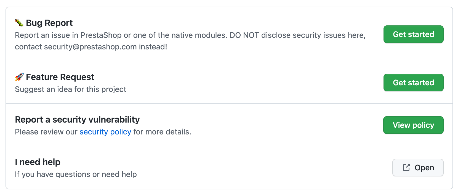Viewport: 458px width, 196px height.
Task: Click 'for more details.' text after link
Action: pyautogui.click(x=162, y=132)
